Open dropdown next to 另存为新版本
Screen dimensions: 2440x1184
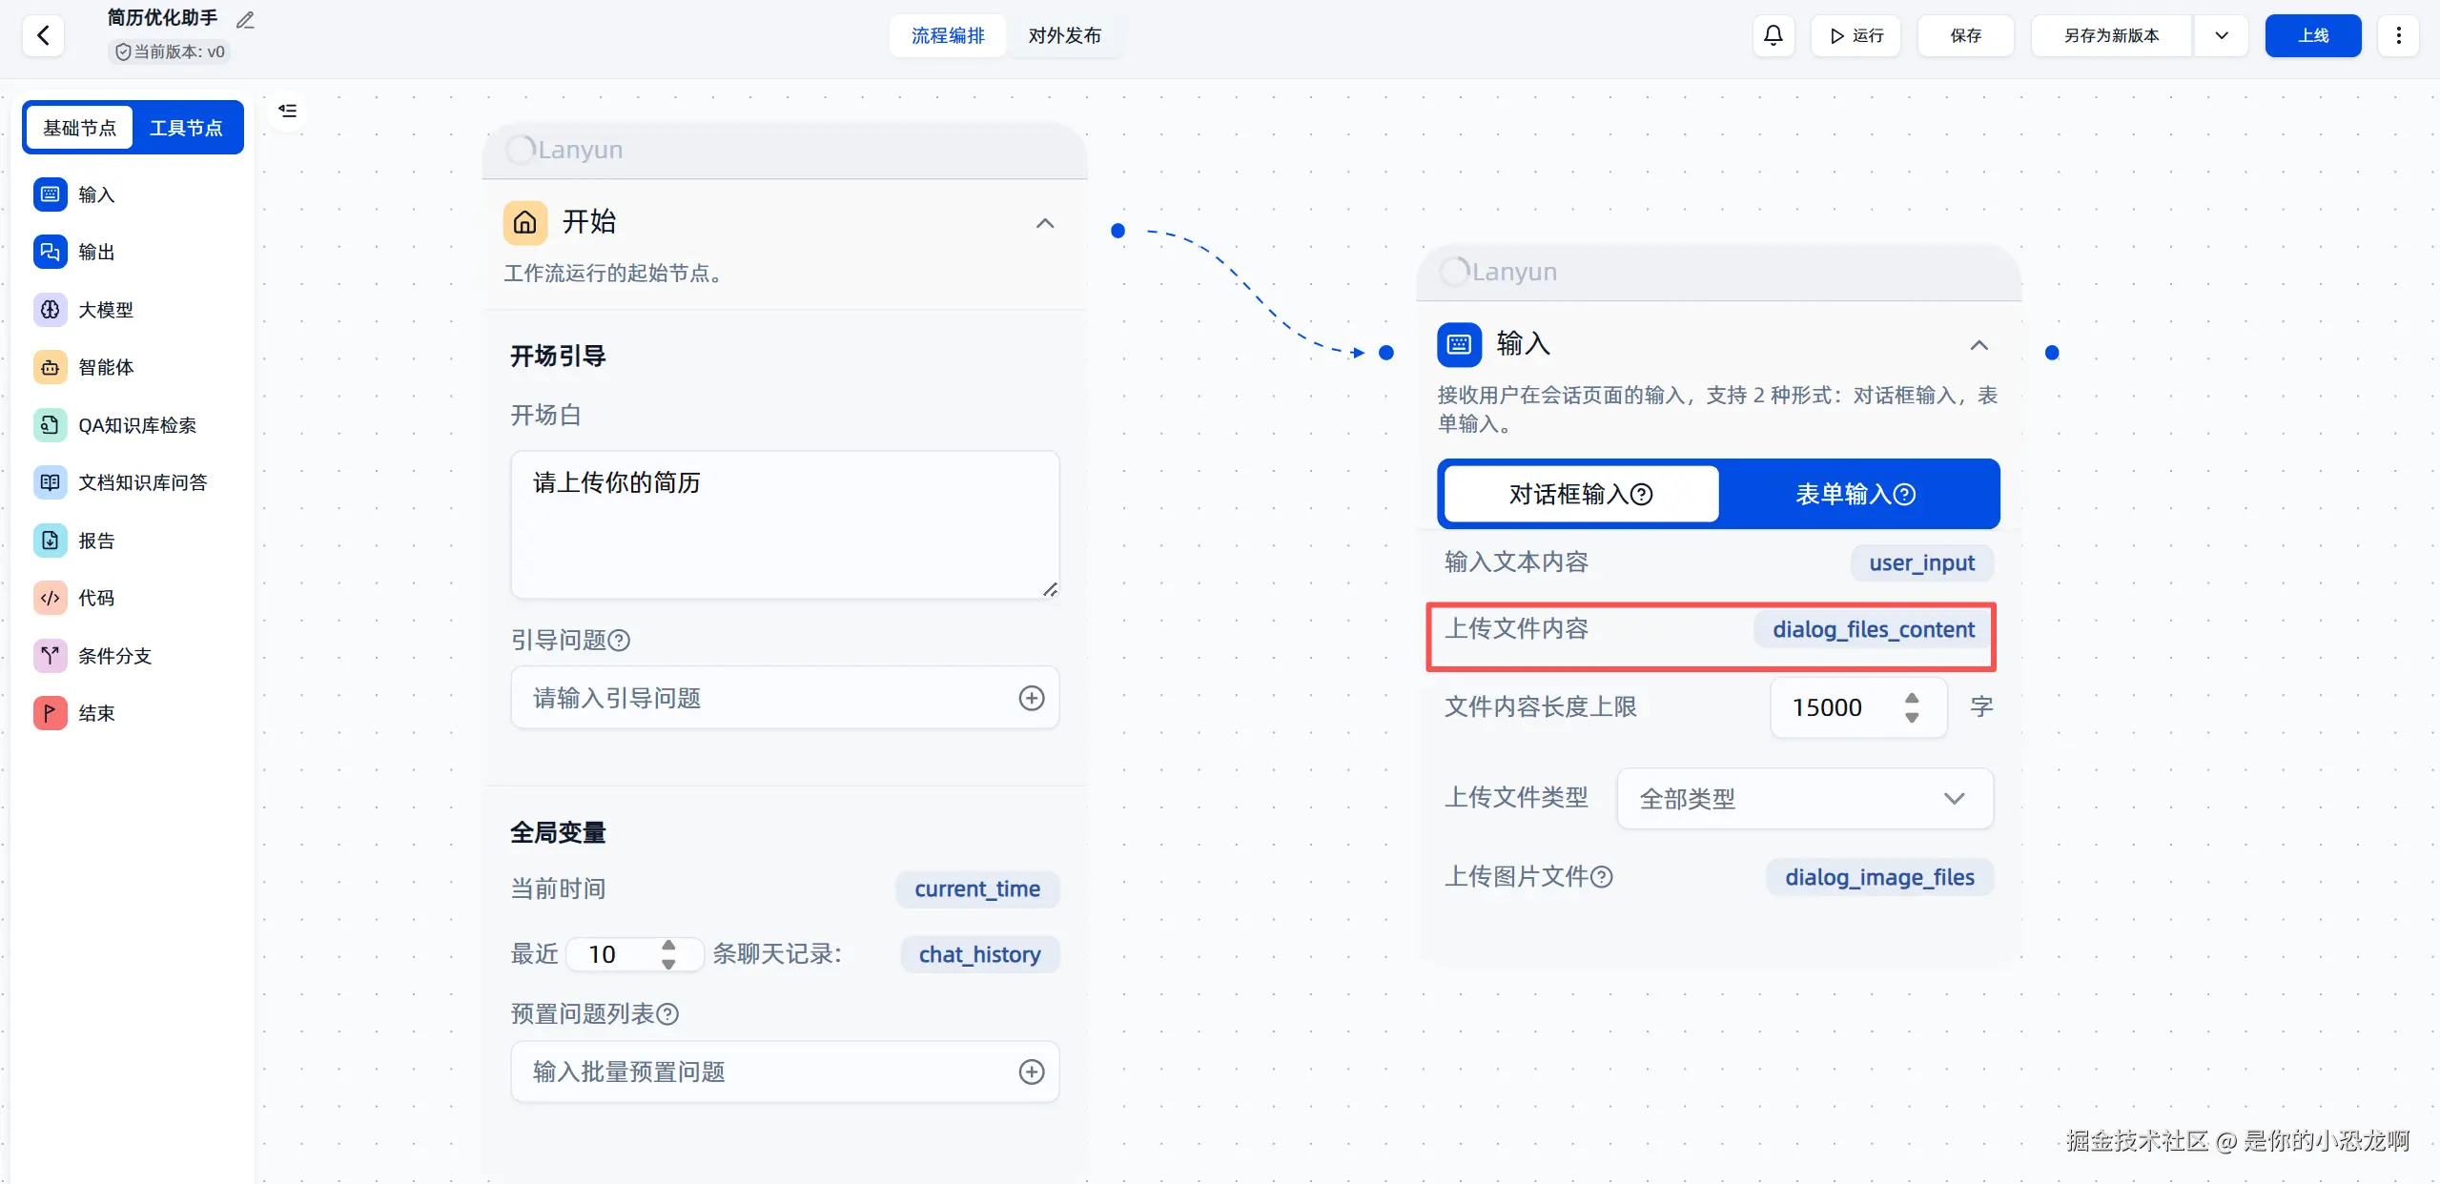tap(2221, 36)
